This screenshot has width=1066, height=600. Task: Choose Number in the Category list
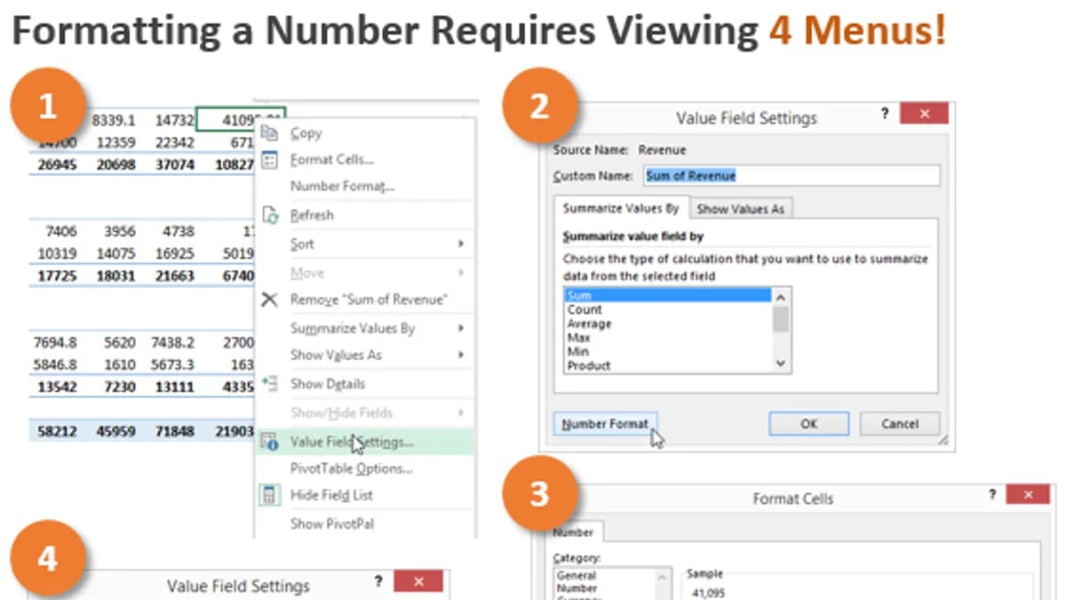(x=577, y=588)
